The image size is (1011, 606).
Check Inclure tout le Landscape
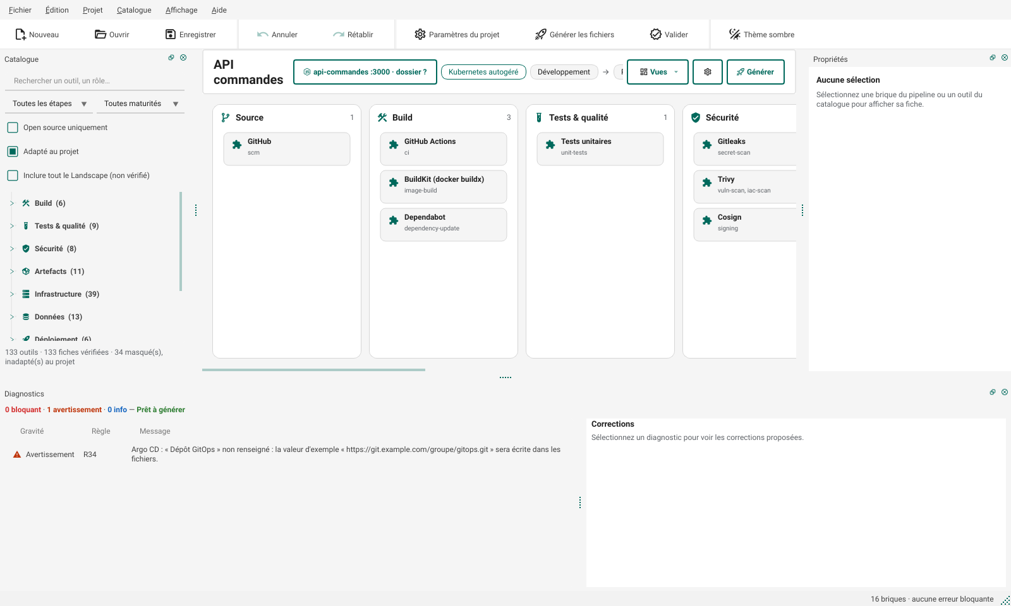[x=13, y=175]
